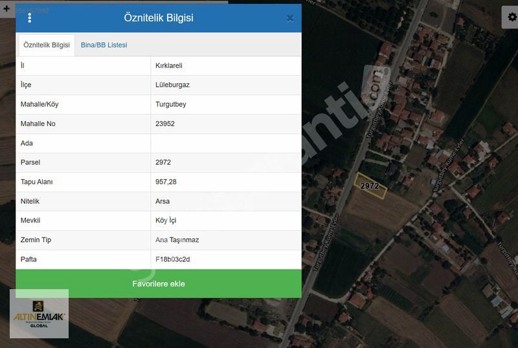Click the Mevkii value Köy İçi
This screenshot has height=348, width=518.
[x=166, y=221]
